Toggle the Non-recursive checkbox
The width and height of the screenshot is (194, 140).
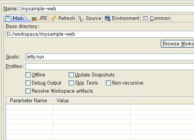(x=108, y=83)
